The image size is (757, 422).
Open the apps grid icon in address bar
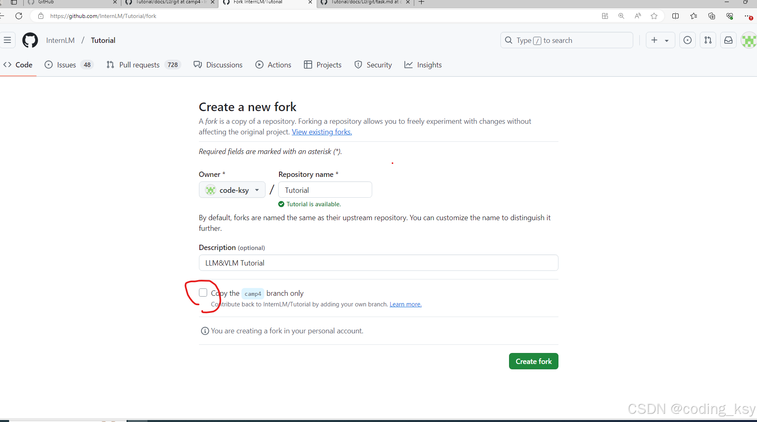[605, 16]
